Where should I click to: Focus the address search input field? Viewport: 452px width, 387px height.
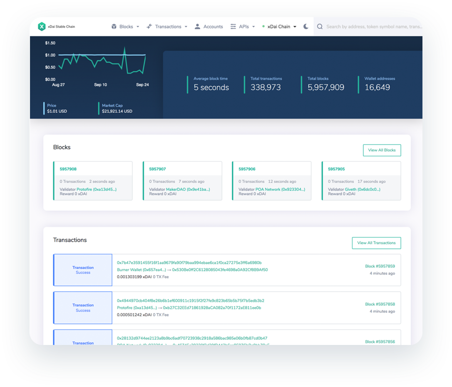[373, 27]
